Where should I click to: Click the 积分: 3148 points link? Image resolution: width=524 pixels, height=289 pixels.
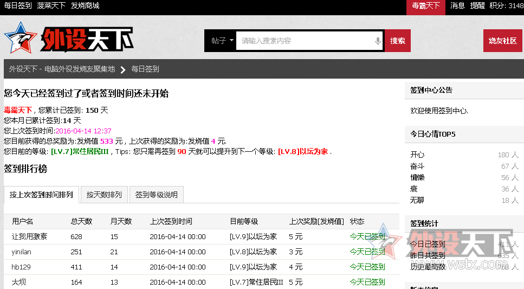coord(506,5)
